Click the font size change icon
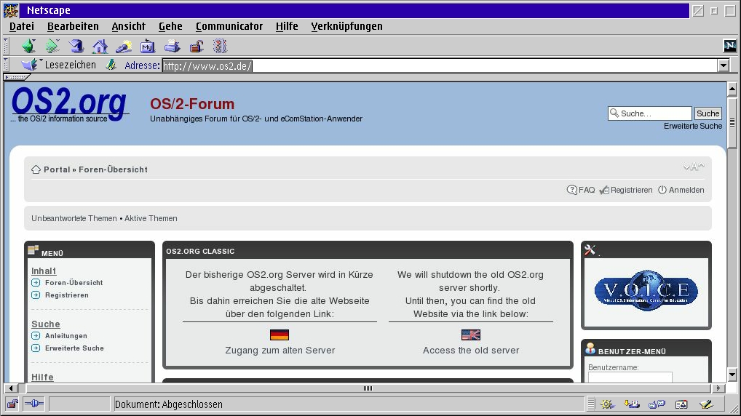 (x=694, y=167)
